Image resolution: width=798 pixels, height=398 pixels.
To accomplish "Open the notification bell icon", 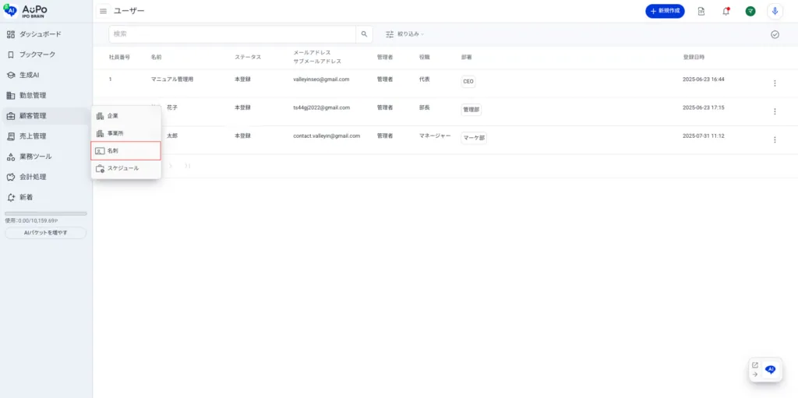I will [x=726, y=11].
